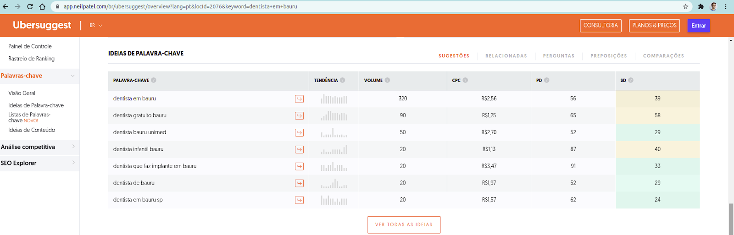Open arrow icon for dentista de bauru
The image size is (734, 235).
[x=299, y=183]
